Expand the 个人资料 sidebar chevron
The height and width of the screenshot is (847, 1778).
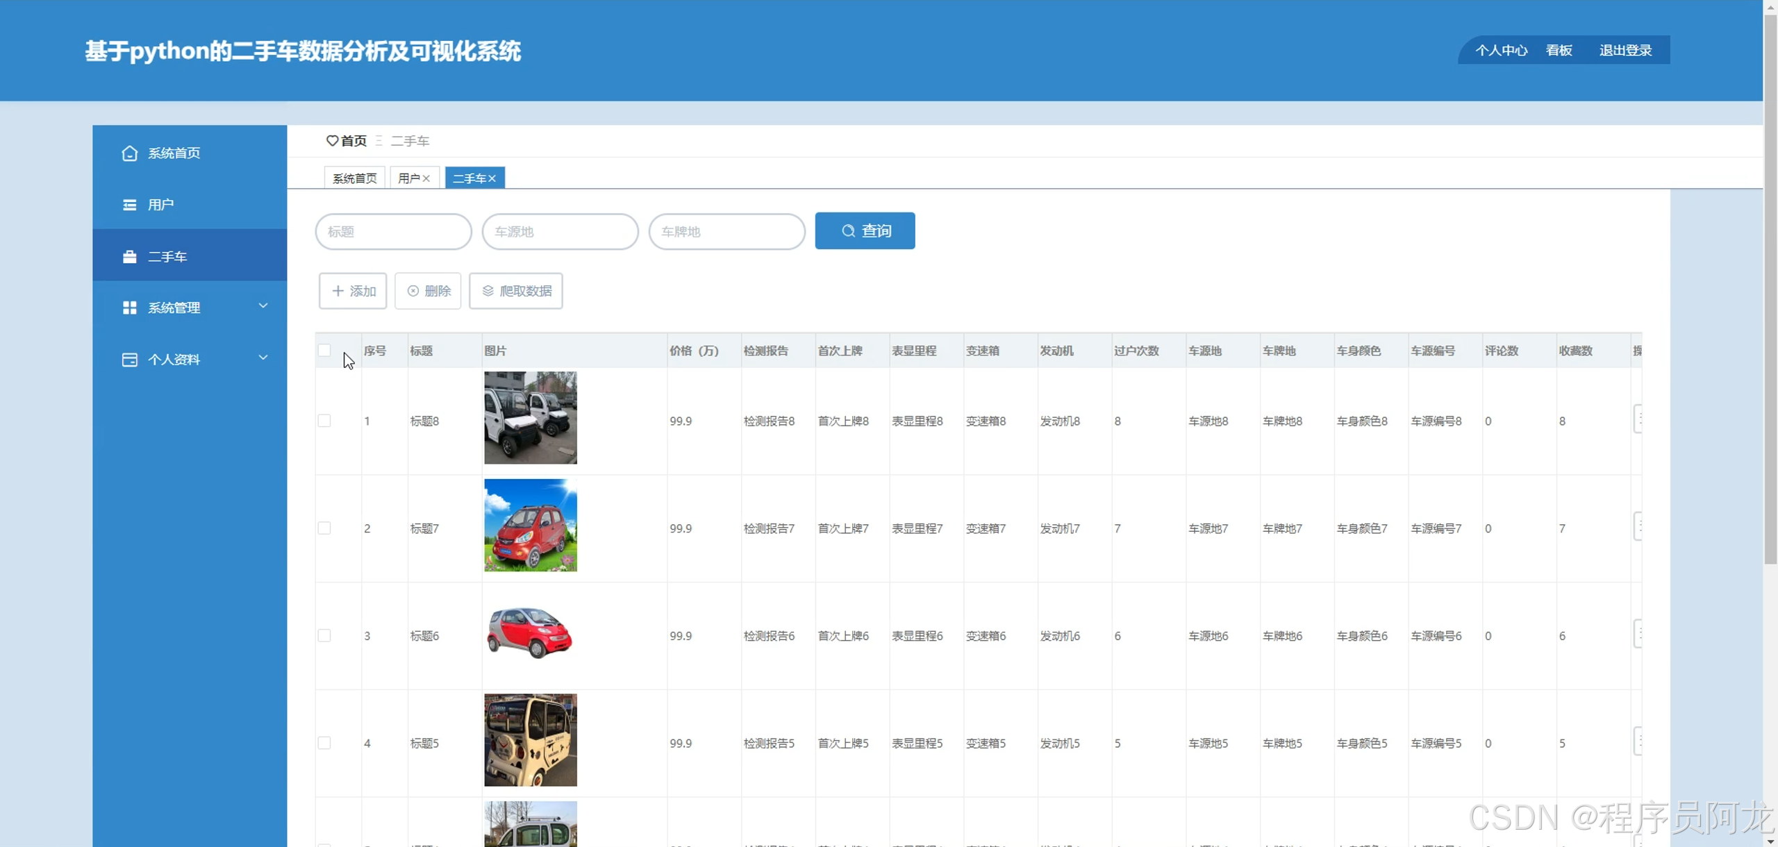(x=263, y=358)
